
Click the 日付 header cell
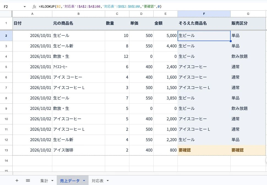click(32, 23)
